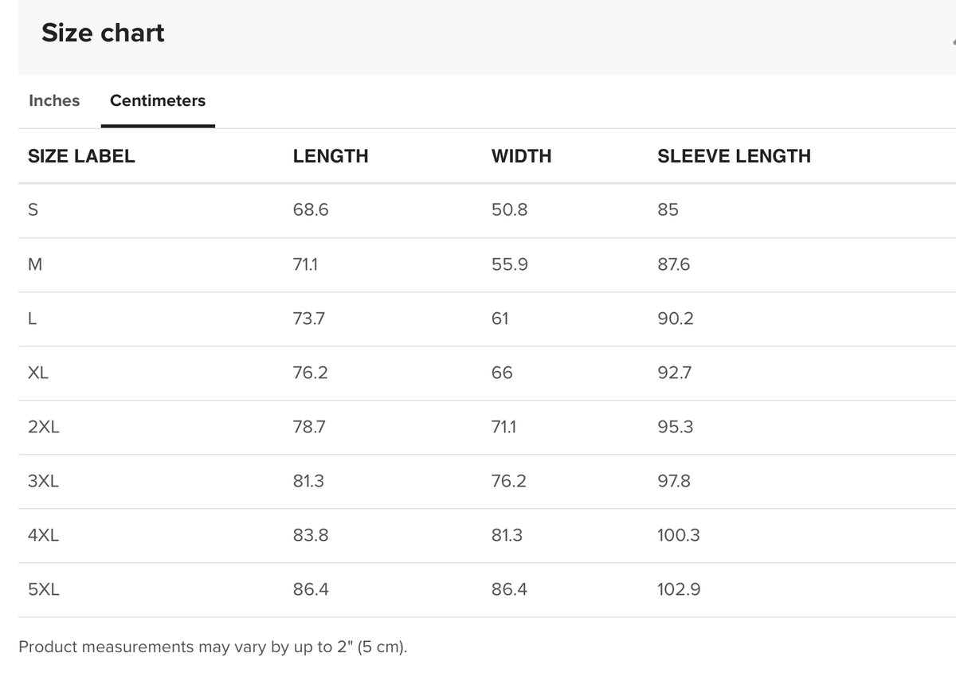Select the Centimeters tab
This screenshot has height=696, width=956.
point(158,101)
